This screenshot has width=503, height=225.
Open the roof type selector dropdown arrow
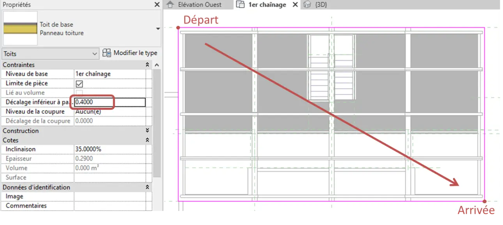coord(158,29)
